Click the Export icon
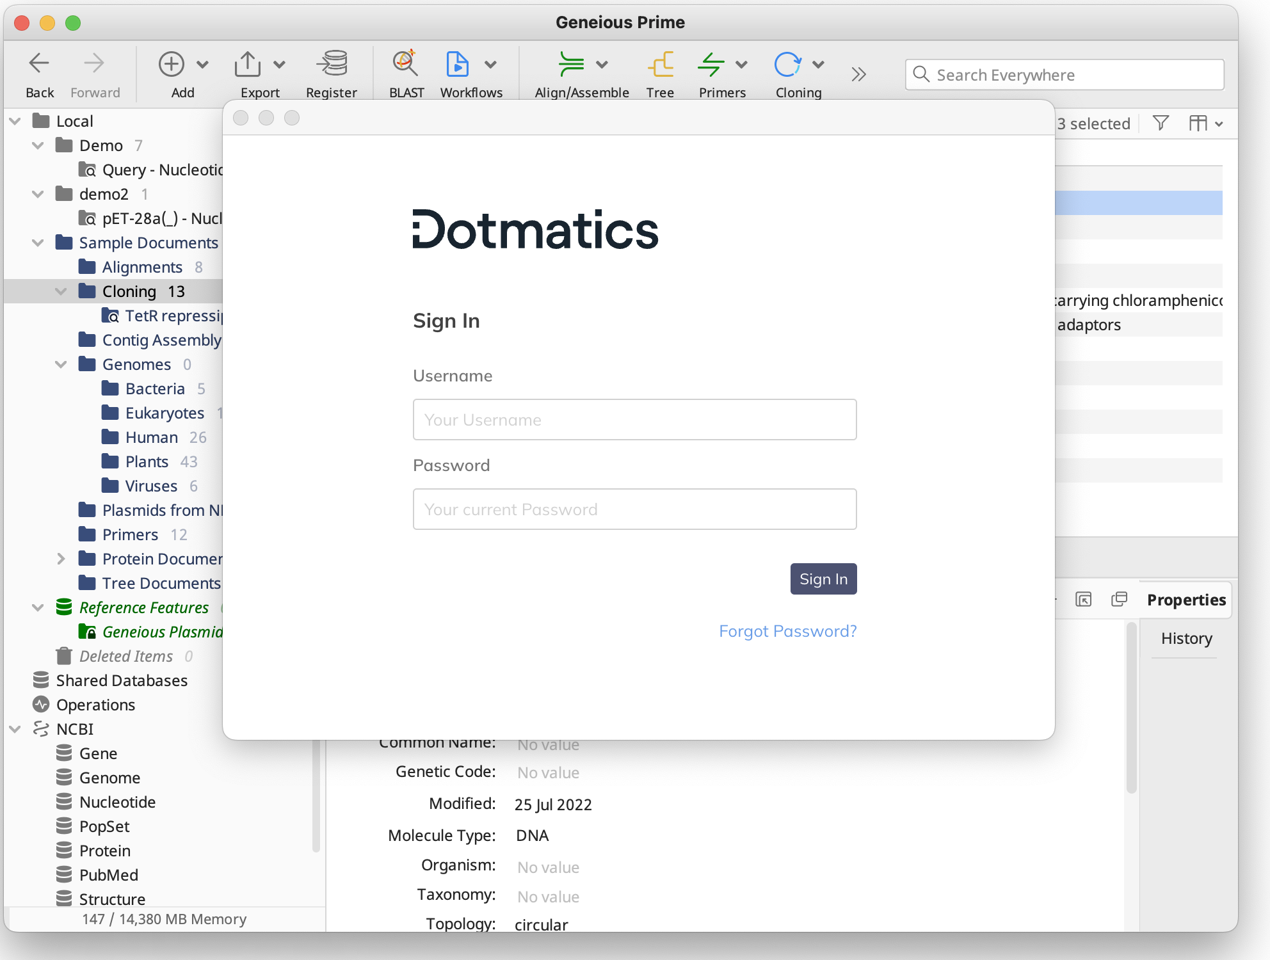The width and height of the screenshot is (1270, 960). [249, 63]
